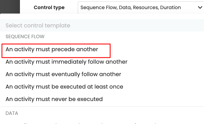Click the word "Duration" in Control type field
Viewport: 204px width, 124px height.
pos(171,8)
